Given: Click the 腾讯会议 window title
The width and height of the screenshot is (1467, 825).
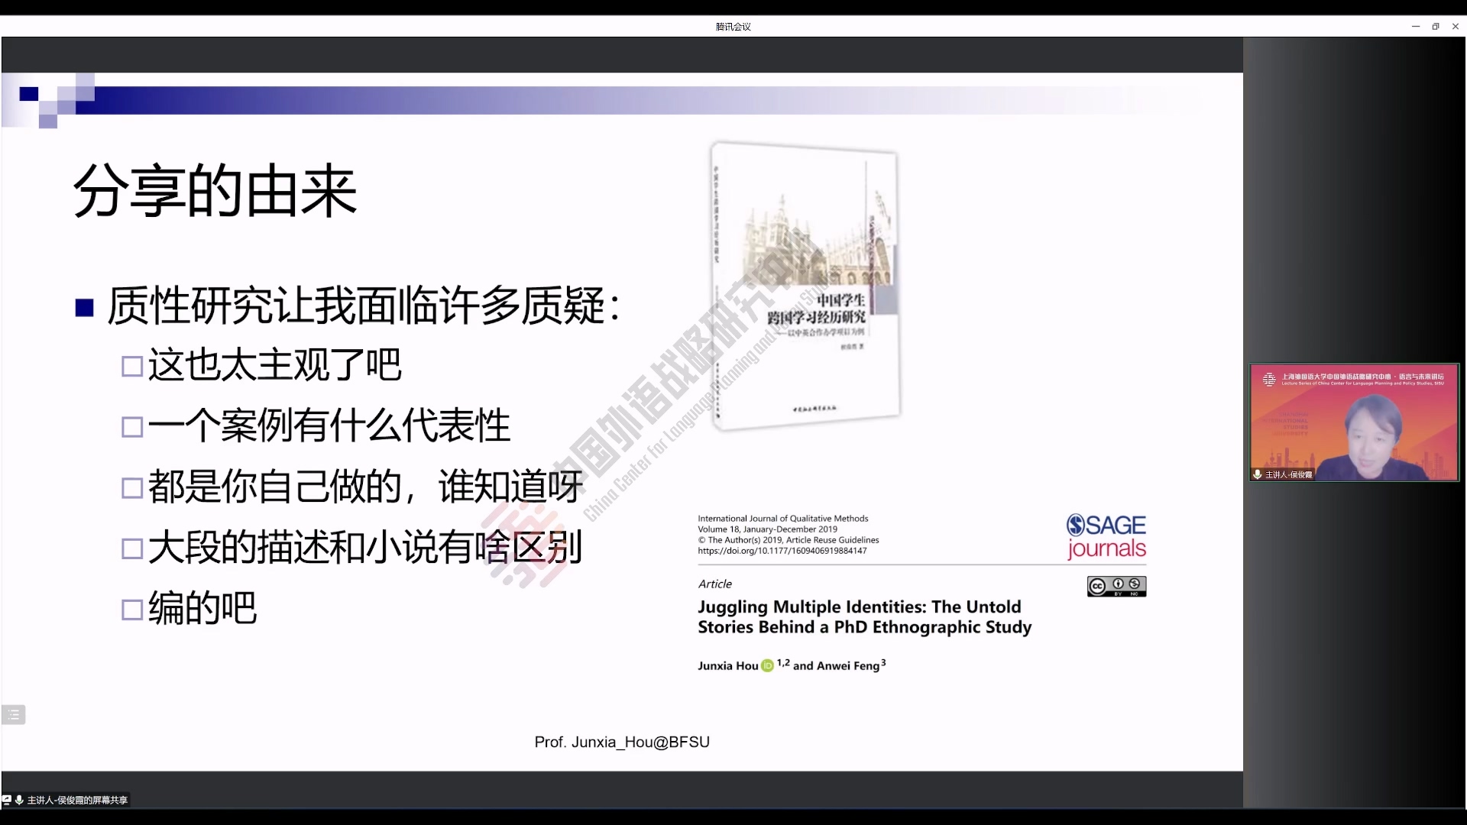Looking at the screenshot, I should 733,27.
